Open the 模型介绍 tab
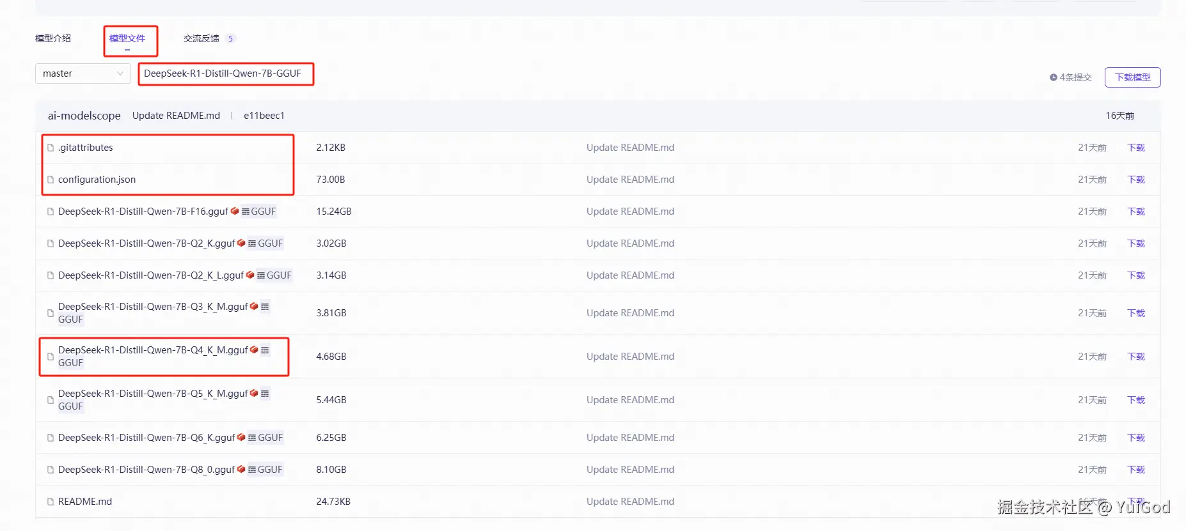Image resolution: width=1186 pixels, height=531 pixels. [53, 38]
